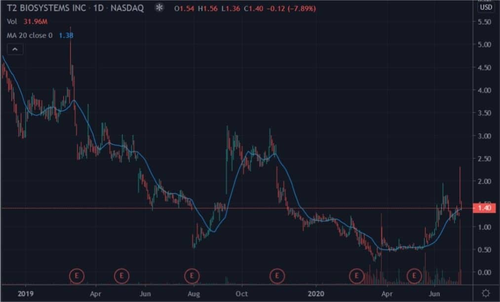Select the Vol indicator legend label

[x=12, y=22]
